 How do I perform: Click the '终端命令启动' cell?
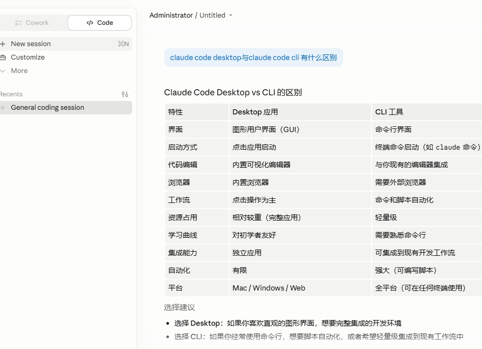[427, 147]
